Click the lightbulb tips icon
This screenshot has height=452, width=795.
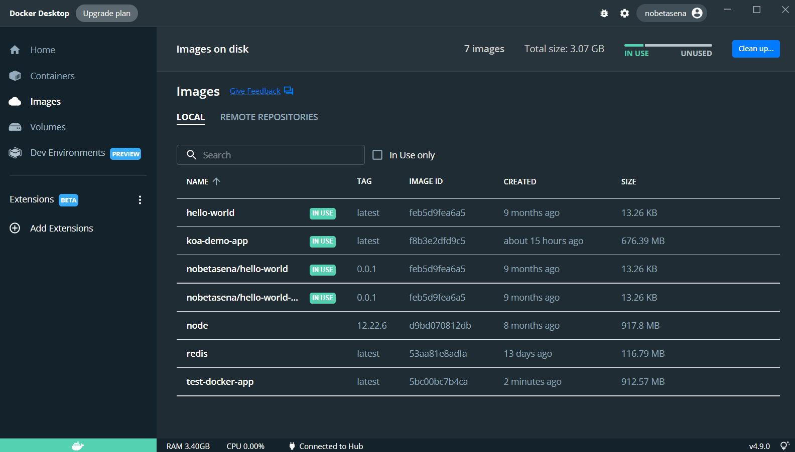(784, 445)
